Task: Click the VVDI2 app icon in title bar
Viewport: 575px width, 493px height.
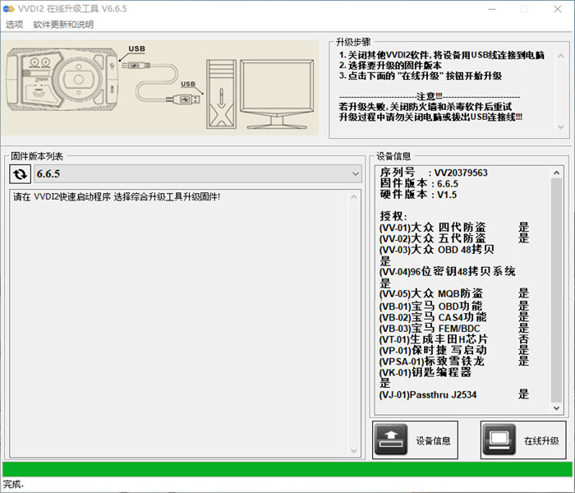Action: pos(8,8)
